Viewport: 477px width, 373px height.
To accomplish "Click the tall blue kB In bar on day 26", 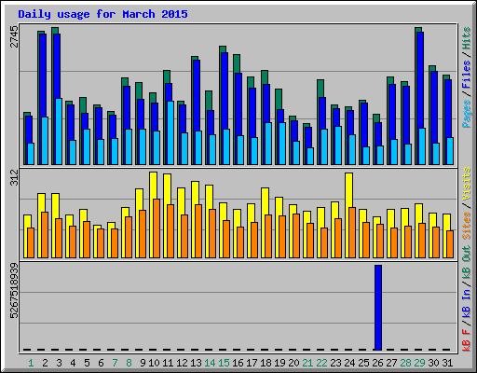I will pos(378,308).
